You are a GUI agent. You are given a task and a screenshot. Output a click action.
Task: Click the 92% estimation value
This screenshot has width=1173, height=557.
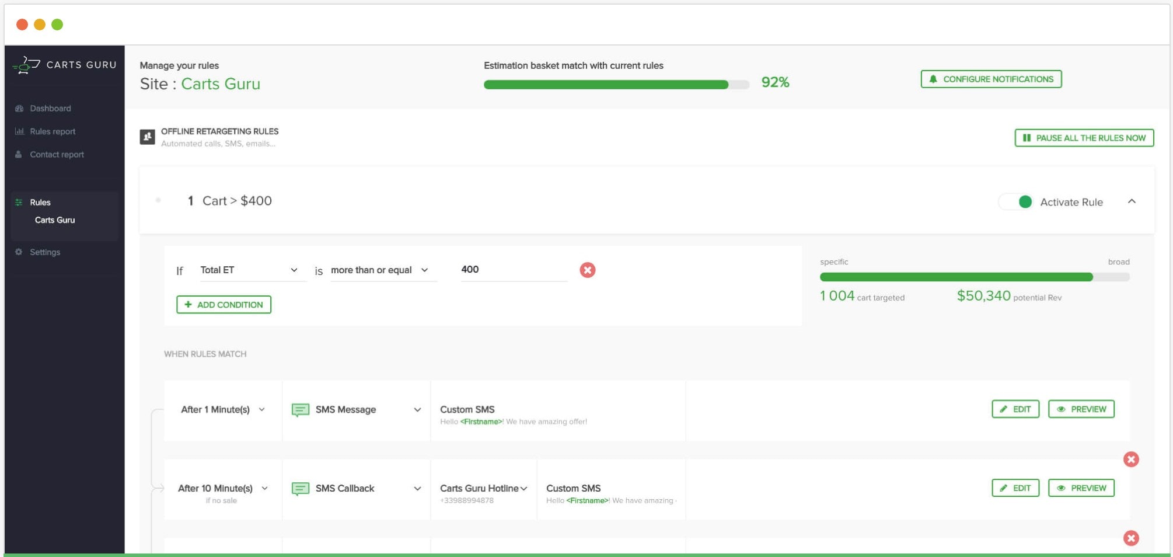(x=775, y=82)
